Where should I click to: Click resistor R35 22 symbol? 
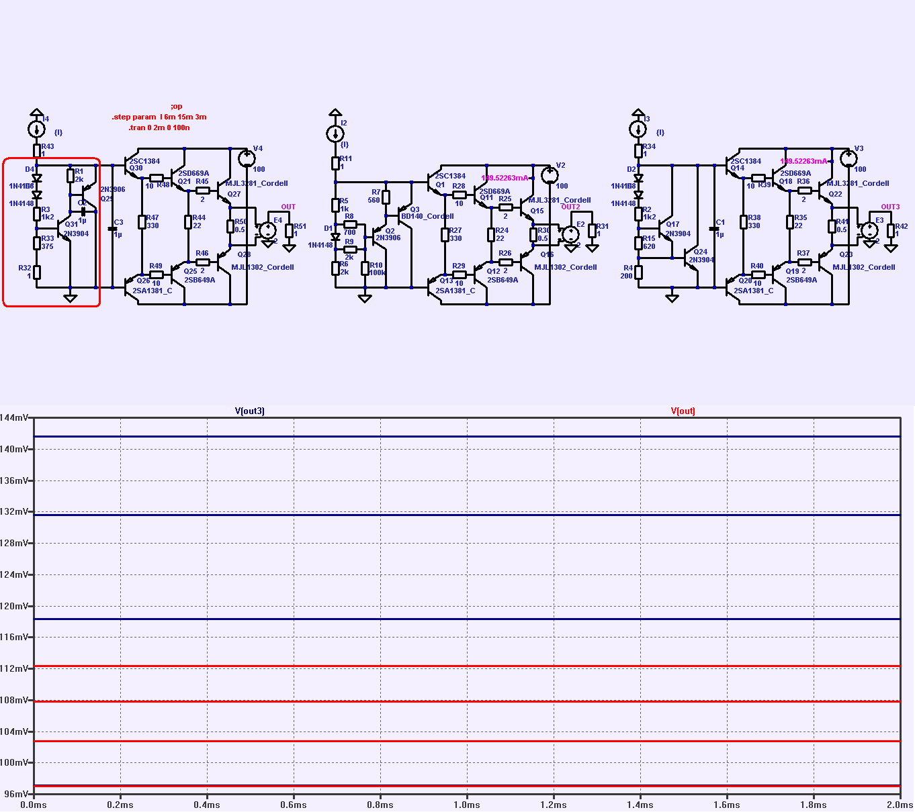[789, 222]
